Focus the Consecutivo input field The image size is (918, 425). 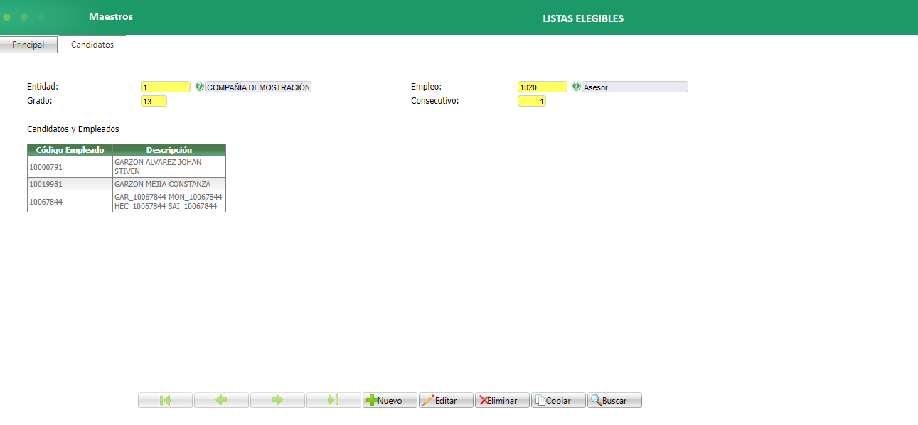point(532,101)
